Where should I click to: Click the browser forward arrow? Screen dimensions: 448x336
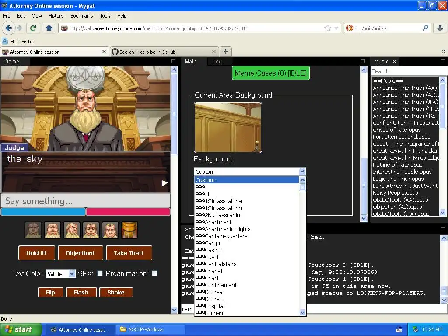[19, 28]
